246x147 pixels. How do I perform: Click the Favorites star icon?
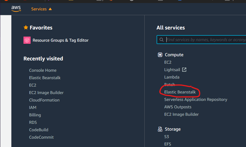pyautogui.click(x=26, y=28)
